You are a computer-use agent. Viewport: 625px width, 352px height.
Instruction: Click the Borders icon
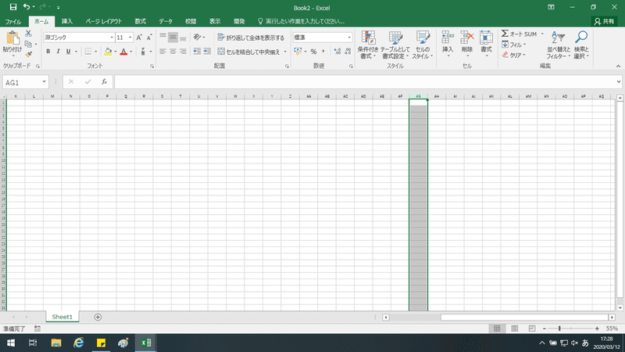click(x=88, y=52)
